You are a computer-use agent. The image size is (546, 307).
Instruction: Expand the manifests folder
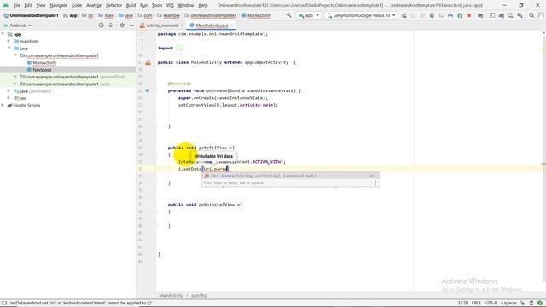[9, 41]
